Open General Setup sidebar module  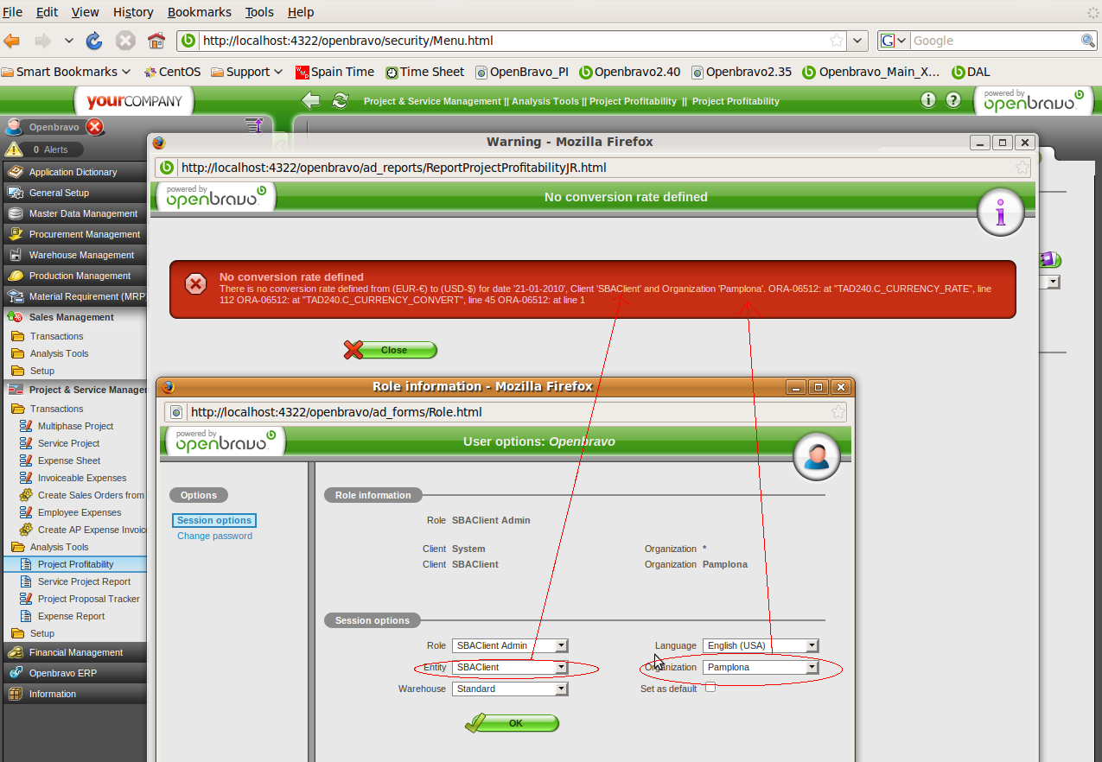coord(73,193)
